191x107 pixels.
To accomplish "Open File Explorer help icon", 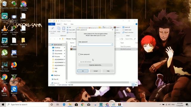I will (137, 24).
